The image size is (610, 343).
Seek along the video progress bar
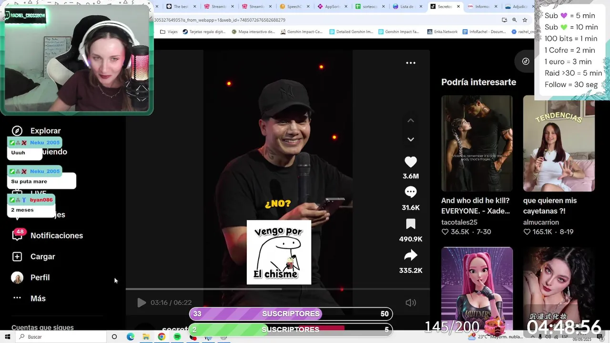click(278, 289)
